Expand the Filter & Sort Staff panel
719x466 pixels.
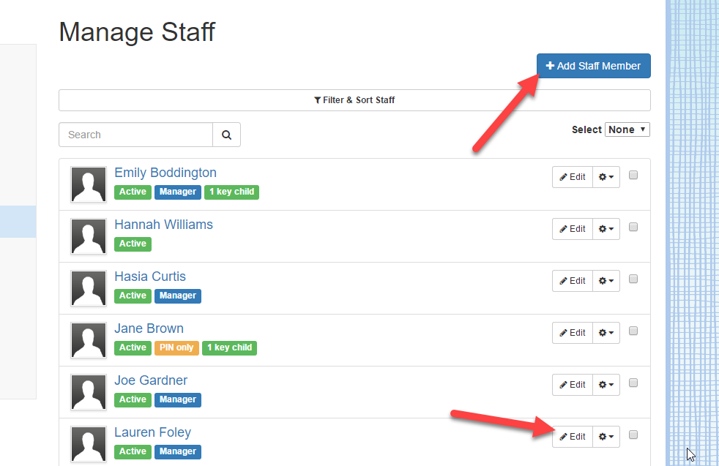tap(354, 100)
